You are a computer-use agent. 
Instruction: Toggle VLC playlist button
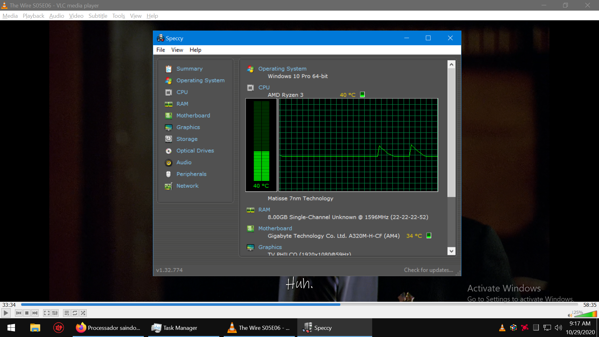(67, 313)
